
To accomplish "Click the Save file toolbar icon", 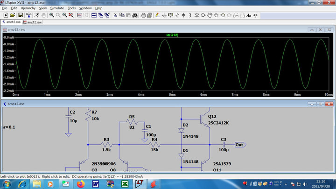I will 21,15.
